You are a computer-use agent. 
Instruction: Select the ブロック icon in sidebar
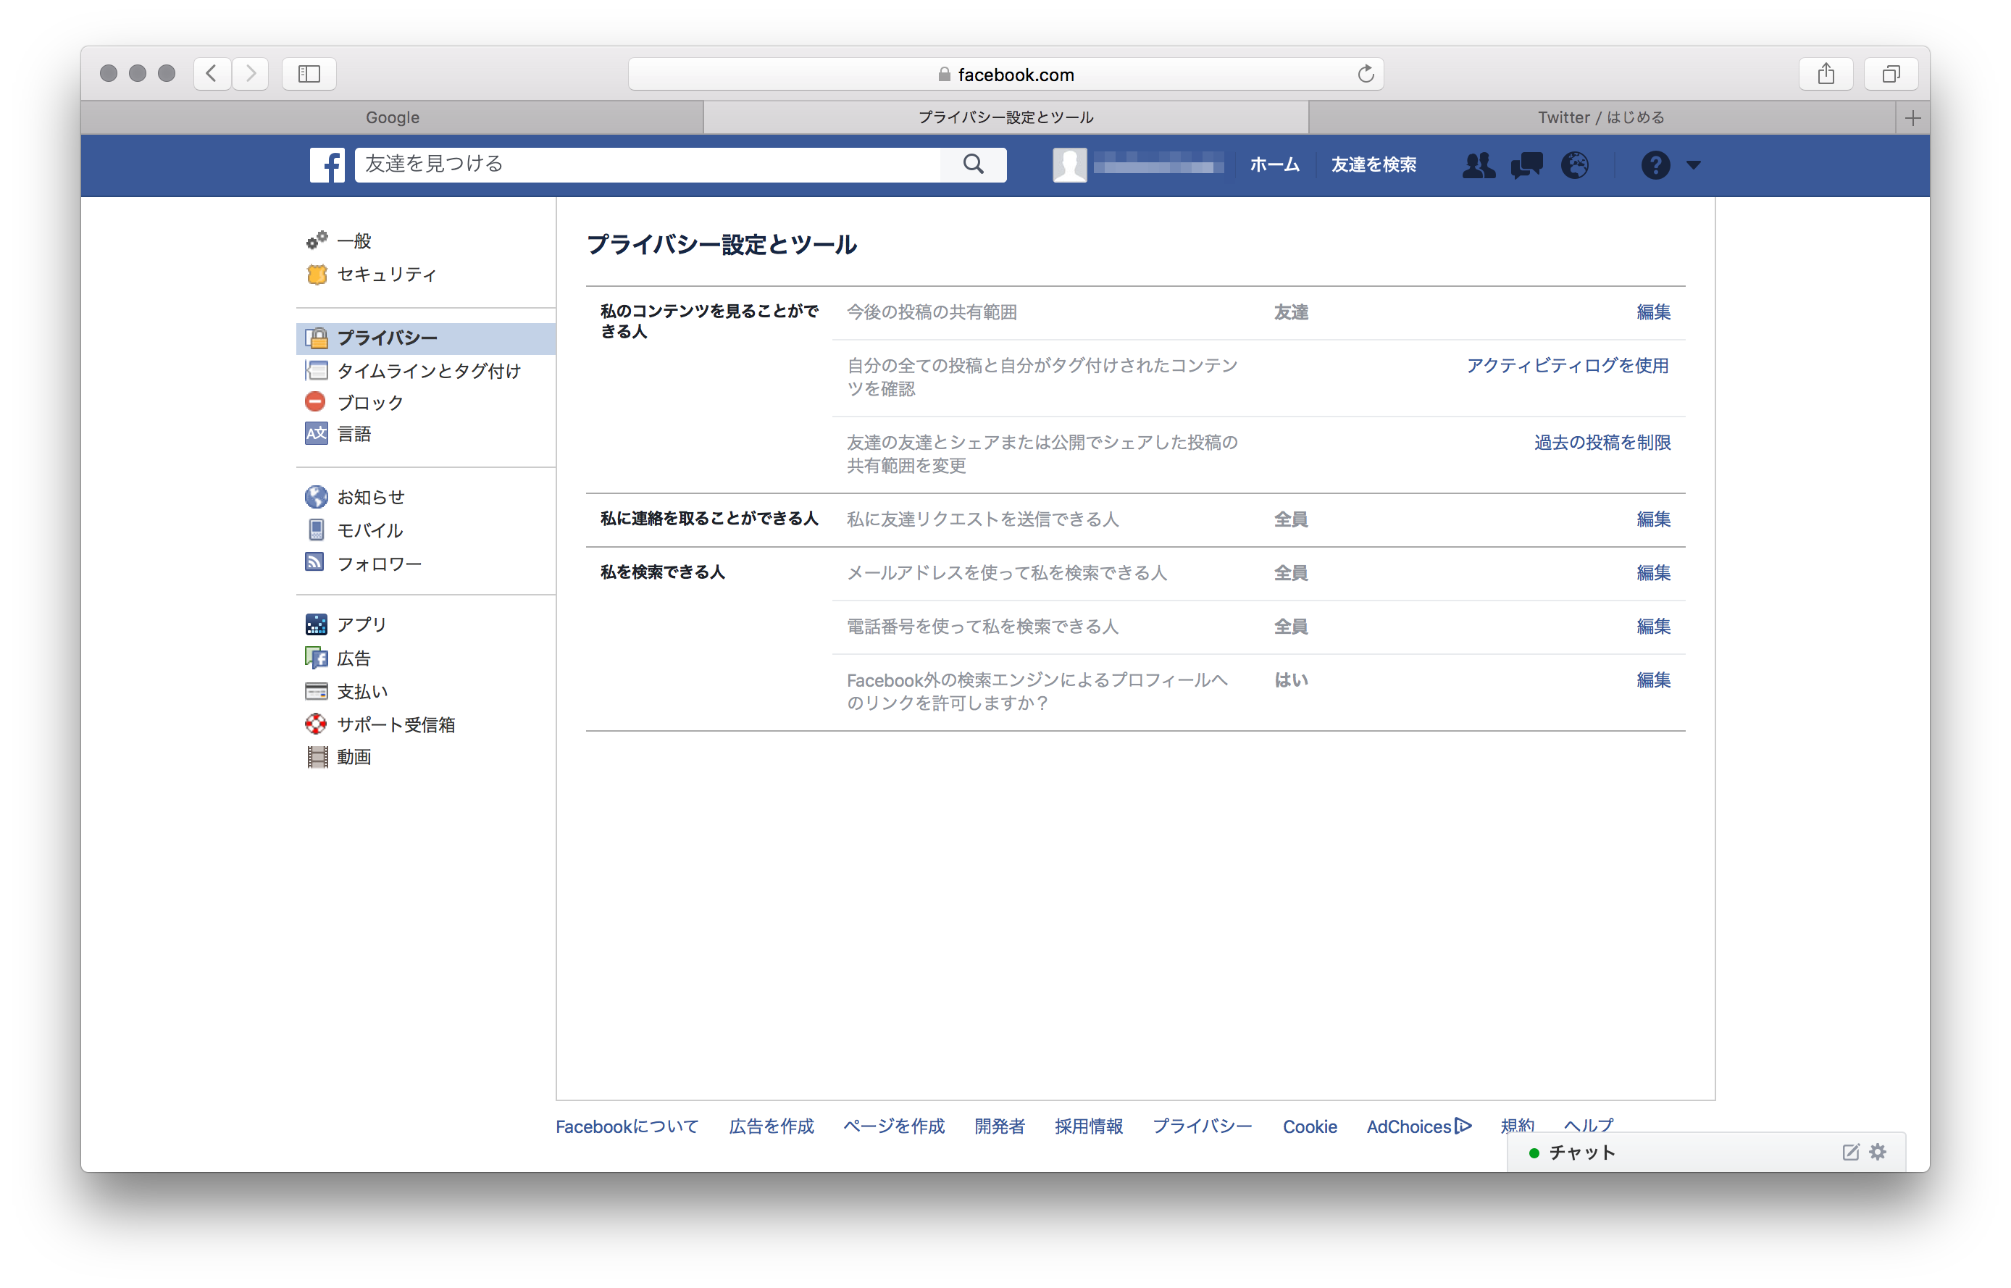[x=315, y=402]
